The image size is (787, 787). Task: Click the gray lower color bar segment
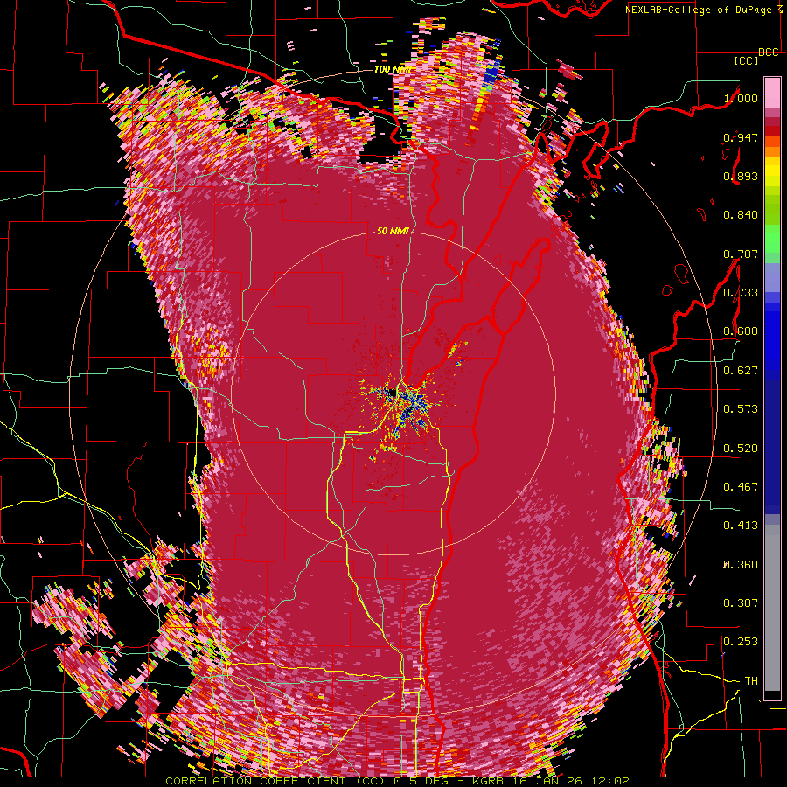(x=772, y=608)
